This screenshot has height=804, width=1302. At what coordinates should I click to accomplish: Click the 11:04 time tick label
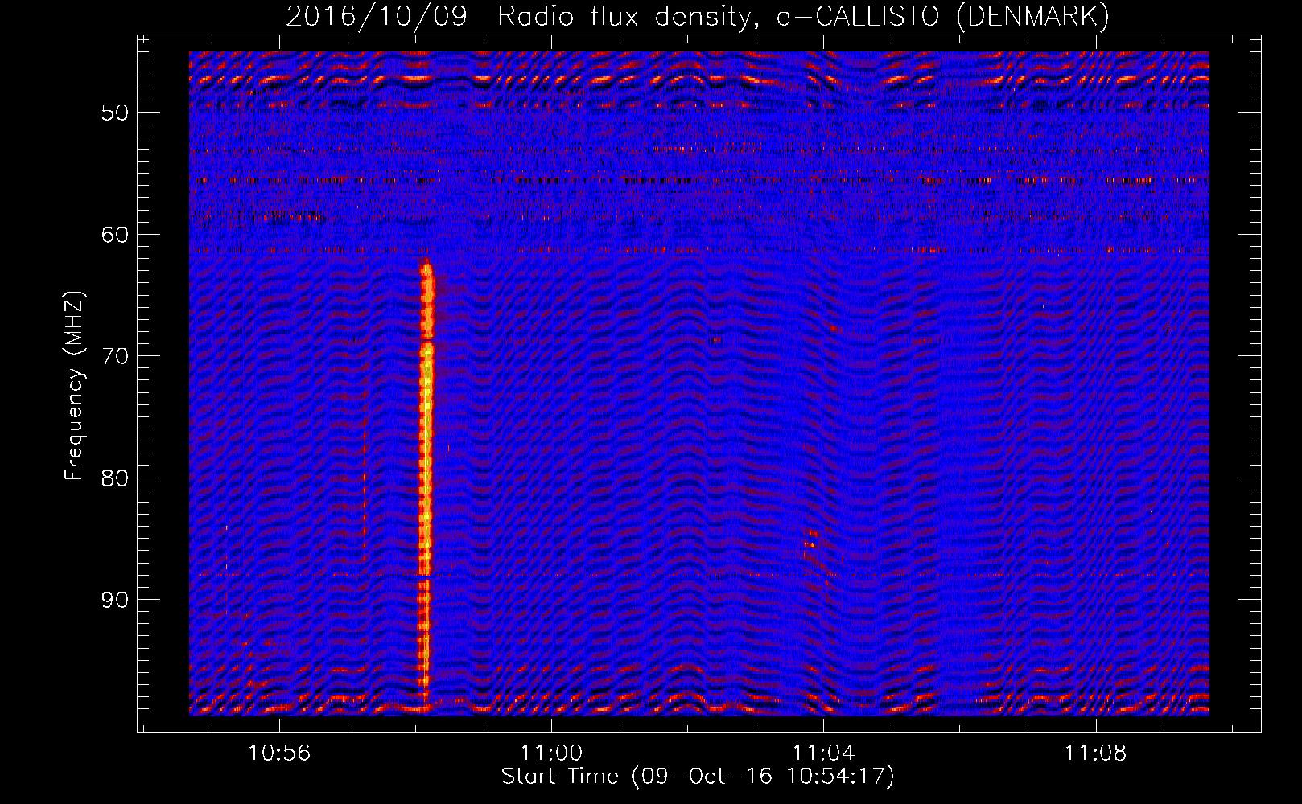click(x=823, y=753)
